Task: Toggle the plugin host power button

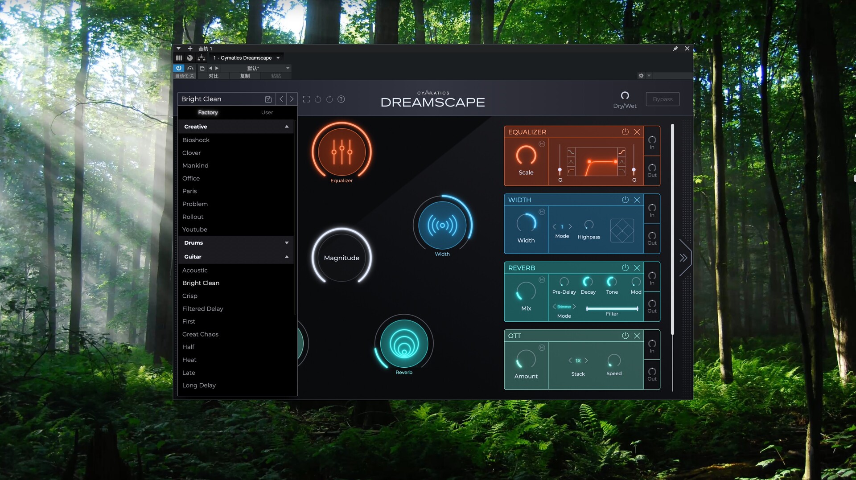Action: (179, 68)
